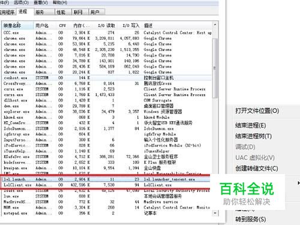Image resolution: width=300 pixels, height=225 pixels.
Task: Click the process list scrollbar thumb
Action: coord(215,68)
